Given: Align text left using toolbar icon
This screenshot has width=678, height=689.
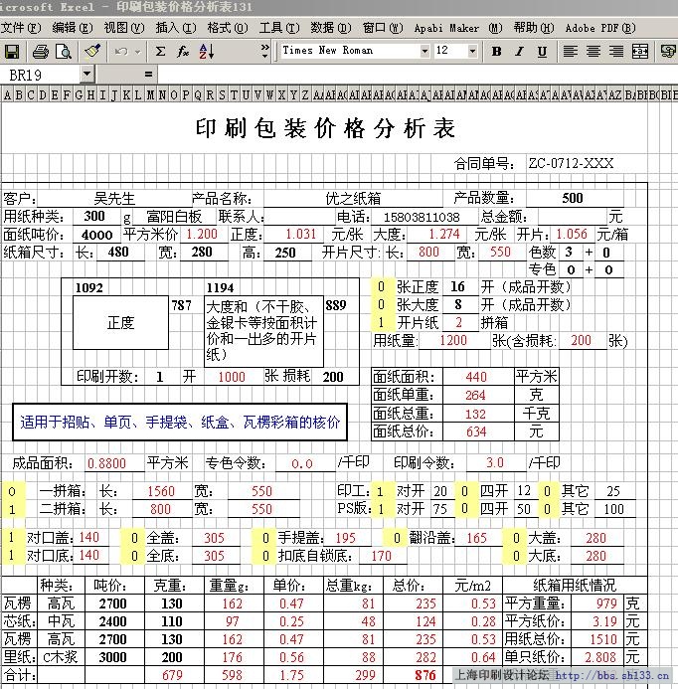Looking at the screenshot, I should coord(572,51).
